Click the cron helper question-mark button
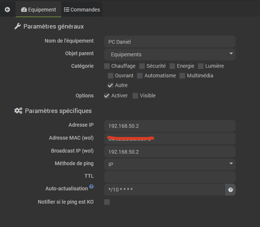This screenshot has height=227, width=260. point(230,190)
